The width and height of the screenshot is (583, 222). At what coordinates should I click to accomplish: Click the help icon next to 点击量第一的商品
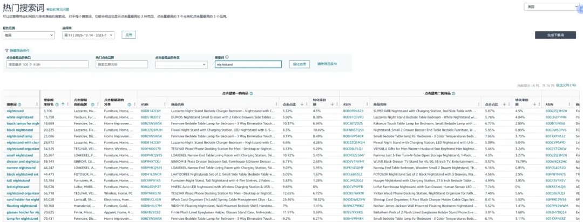tap(252, 93)
